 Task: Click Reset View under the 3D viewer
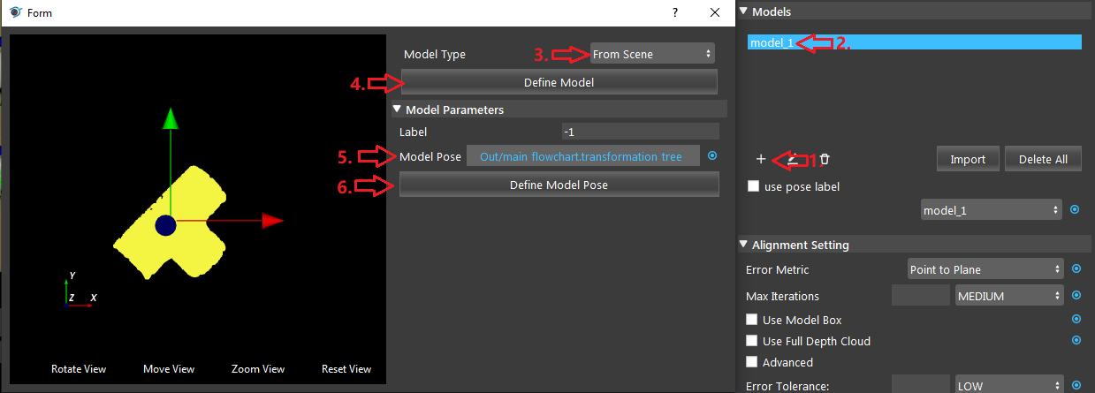click(346, 368)
